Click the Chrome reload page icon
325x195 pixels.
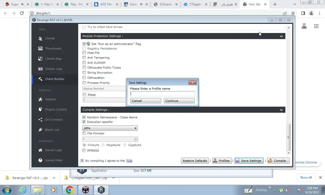[22, 13]
